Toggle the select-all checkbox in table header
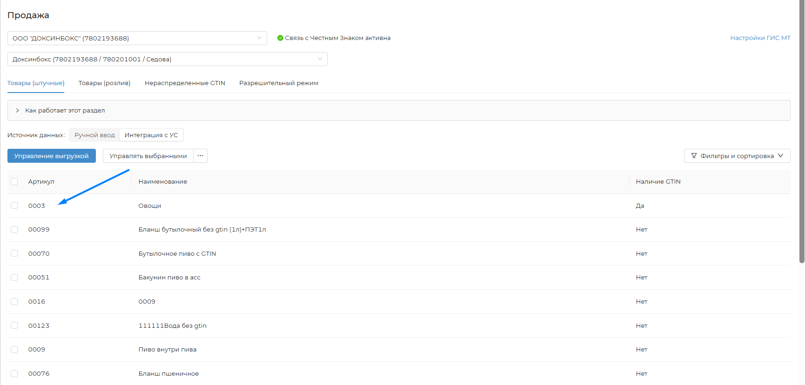This screenshot has height=385, width=805. (14, 182)
